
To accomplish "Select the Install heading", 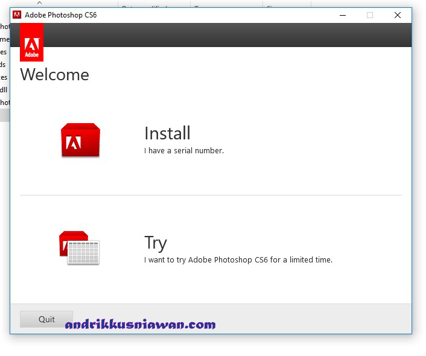I will (167, 133).
